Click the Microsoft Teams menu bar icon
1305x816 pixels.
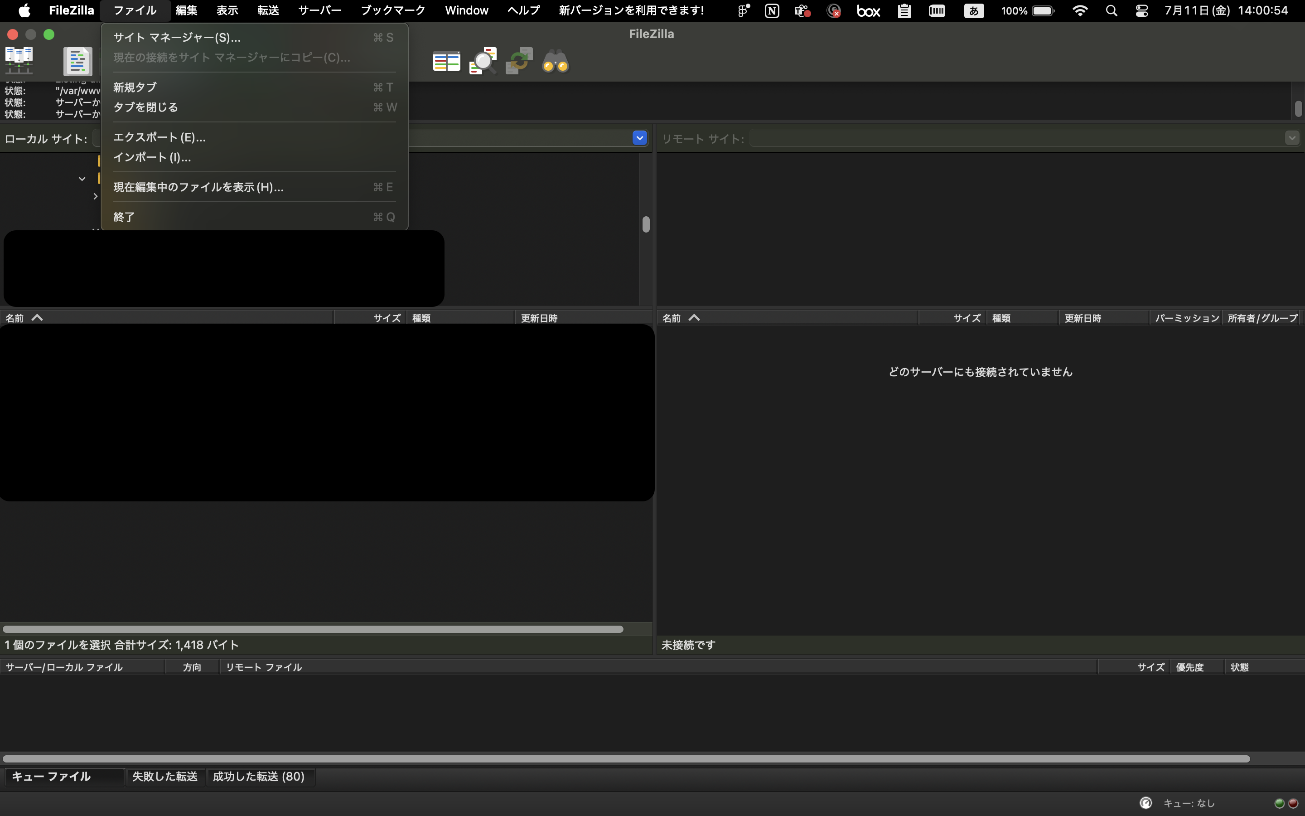[x=802, y=11]
